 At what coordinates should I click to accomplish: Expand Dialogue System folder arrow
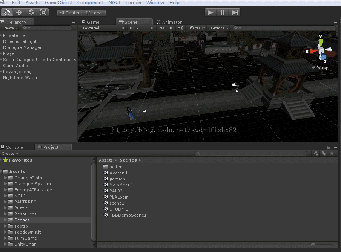pyautogui.click(x=5, y=184)
